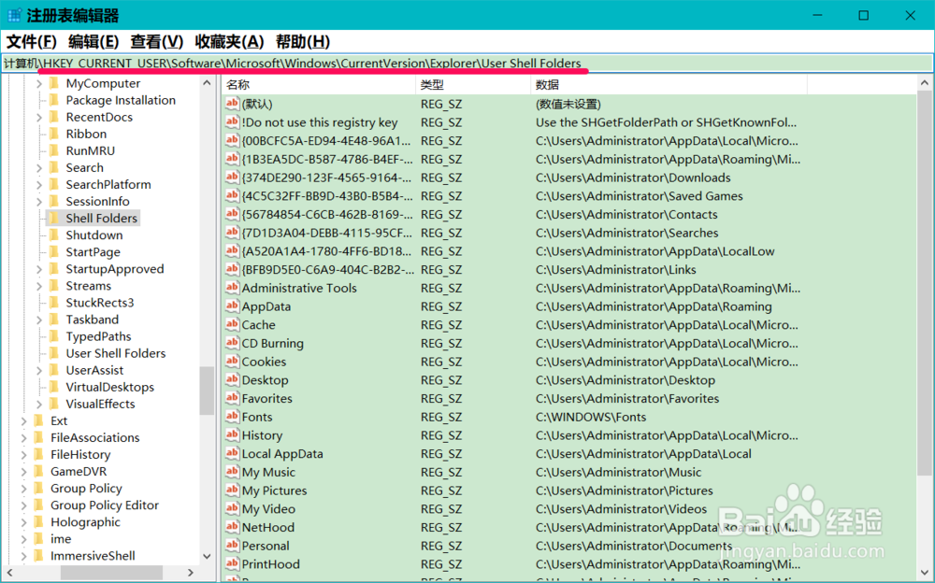Click the tree pane horizontal scroll-right arrow
The height and width of the screenshot is (583, 935).
point(190,573)
